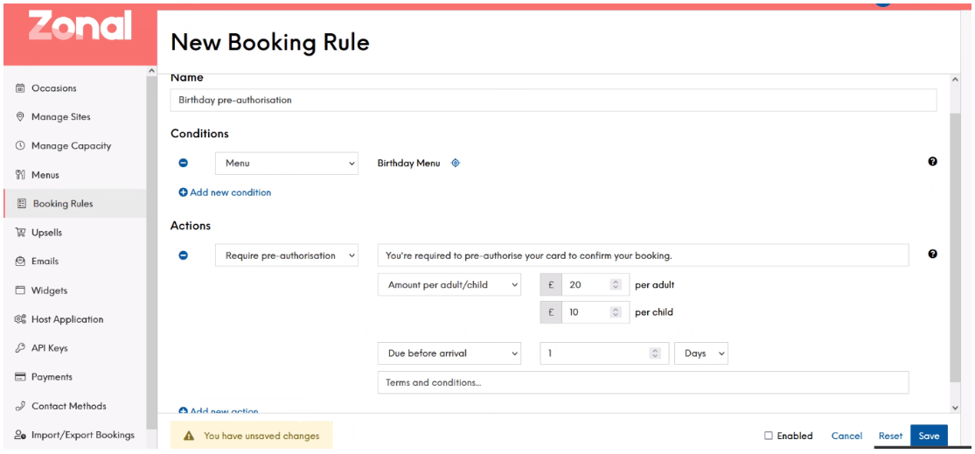975x454 pixels.
Task: Go to Payments in the sidebar
Action: (52, 377)
